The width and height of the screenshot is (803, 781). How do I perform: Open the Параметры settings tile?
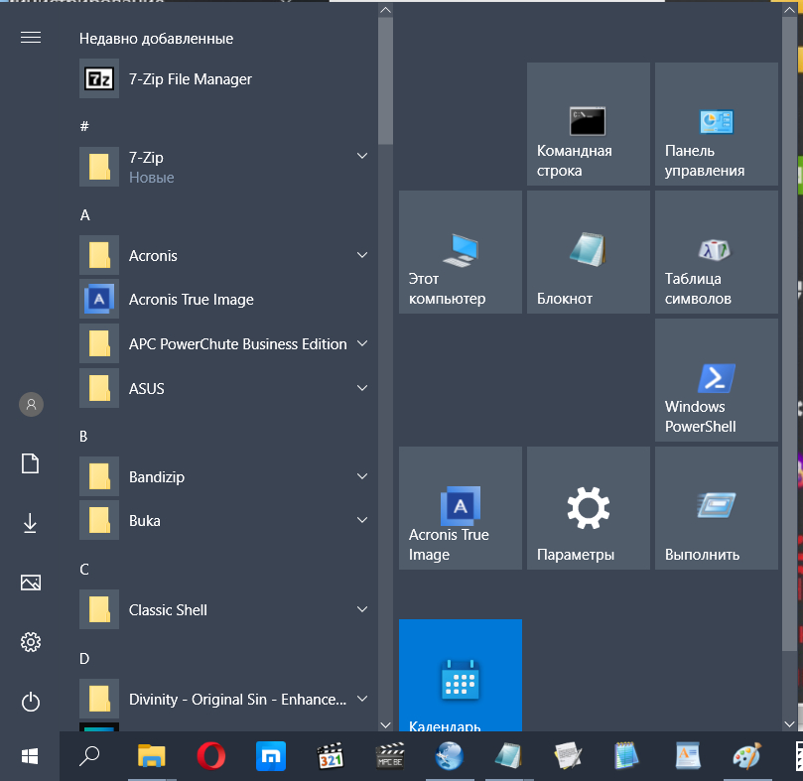tap(589, 508)
